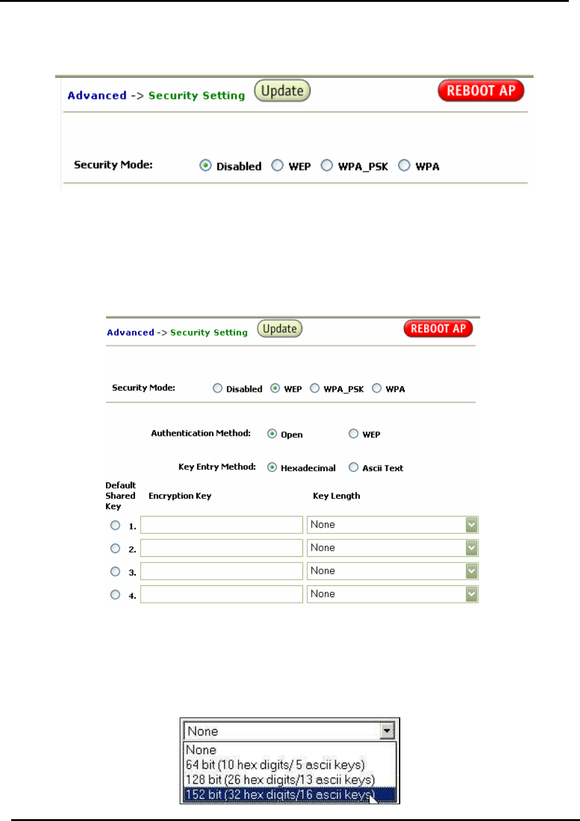
Task: Select WEP security mode in middle panel
Action: point(275,388)
